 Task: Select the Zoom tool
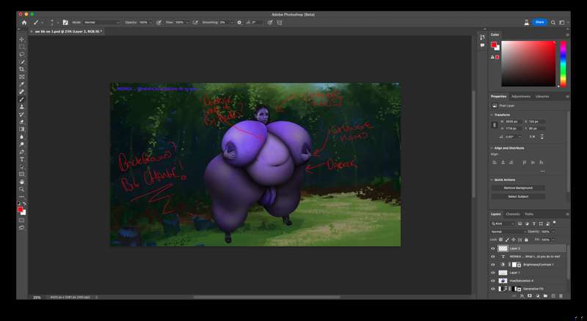click(22, 189)
